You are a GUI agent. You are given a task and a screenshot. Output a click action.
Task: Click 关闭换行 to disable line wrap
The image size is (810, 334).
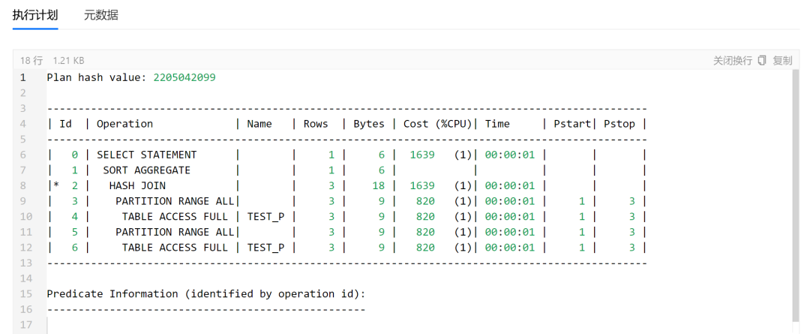point(733,61)
